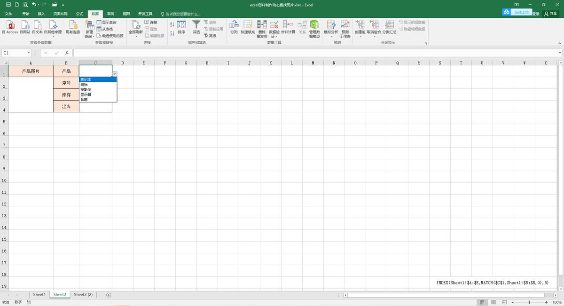The height and width of the screenshot is (306, 564).
Task: Select 投影仪 from the dropdown list
Action: [86, 89]
